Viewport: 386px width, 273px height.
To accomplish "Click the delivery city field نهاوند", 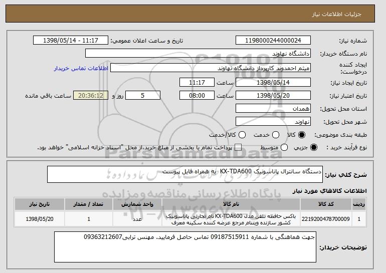I will point(273,122).
